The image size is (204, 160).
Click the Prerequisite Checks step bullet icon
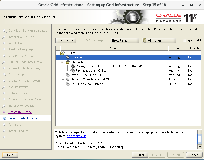[x=4, y=118]
